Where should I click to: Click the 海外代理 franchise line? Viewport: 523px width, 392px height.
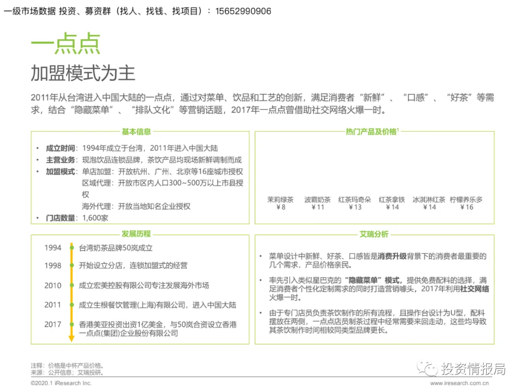pyautogui.click(x=136, y=206)
